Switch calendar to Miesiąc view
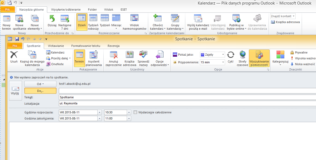 [x=116, y=22]
